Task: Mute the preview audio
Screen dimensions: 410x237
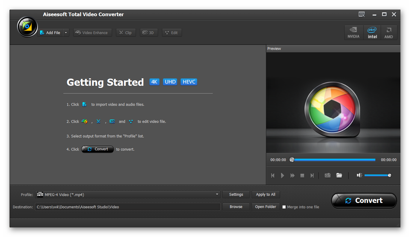Action: click(x=359, y=175)
